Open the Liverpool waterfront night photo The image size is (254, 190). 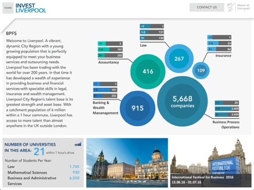(x=127, y=163)
